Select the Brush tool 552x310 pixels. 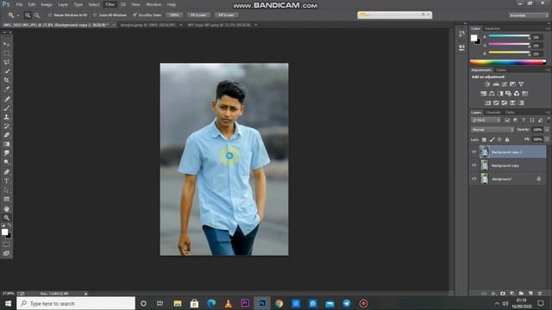point(6,108)
